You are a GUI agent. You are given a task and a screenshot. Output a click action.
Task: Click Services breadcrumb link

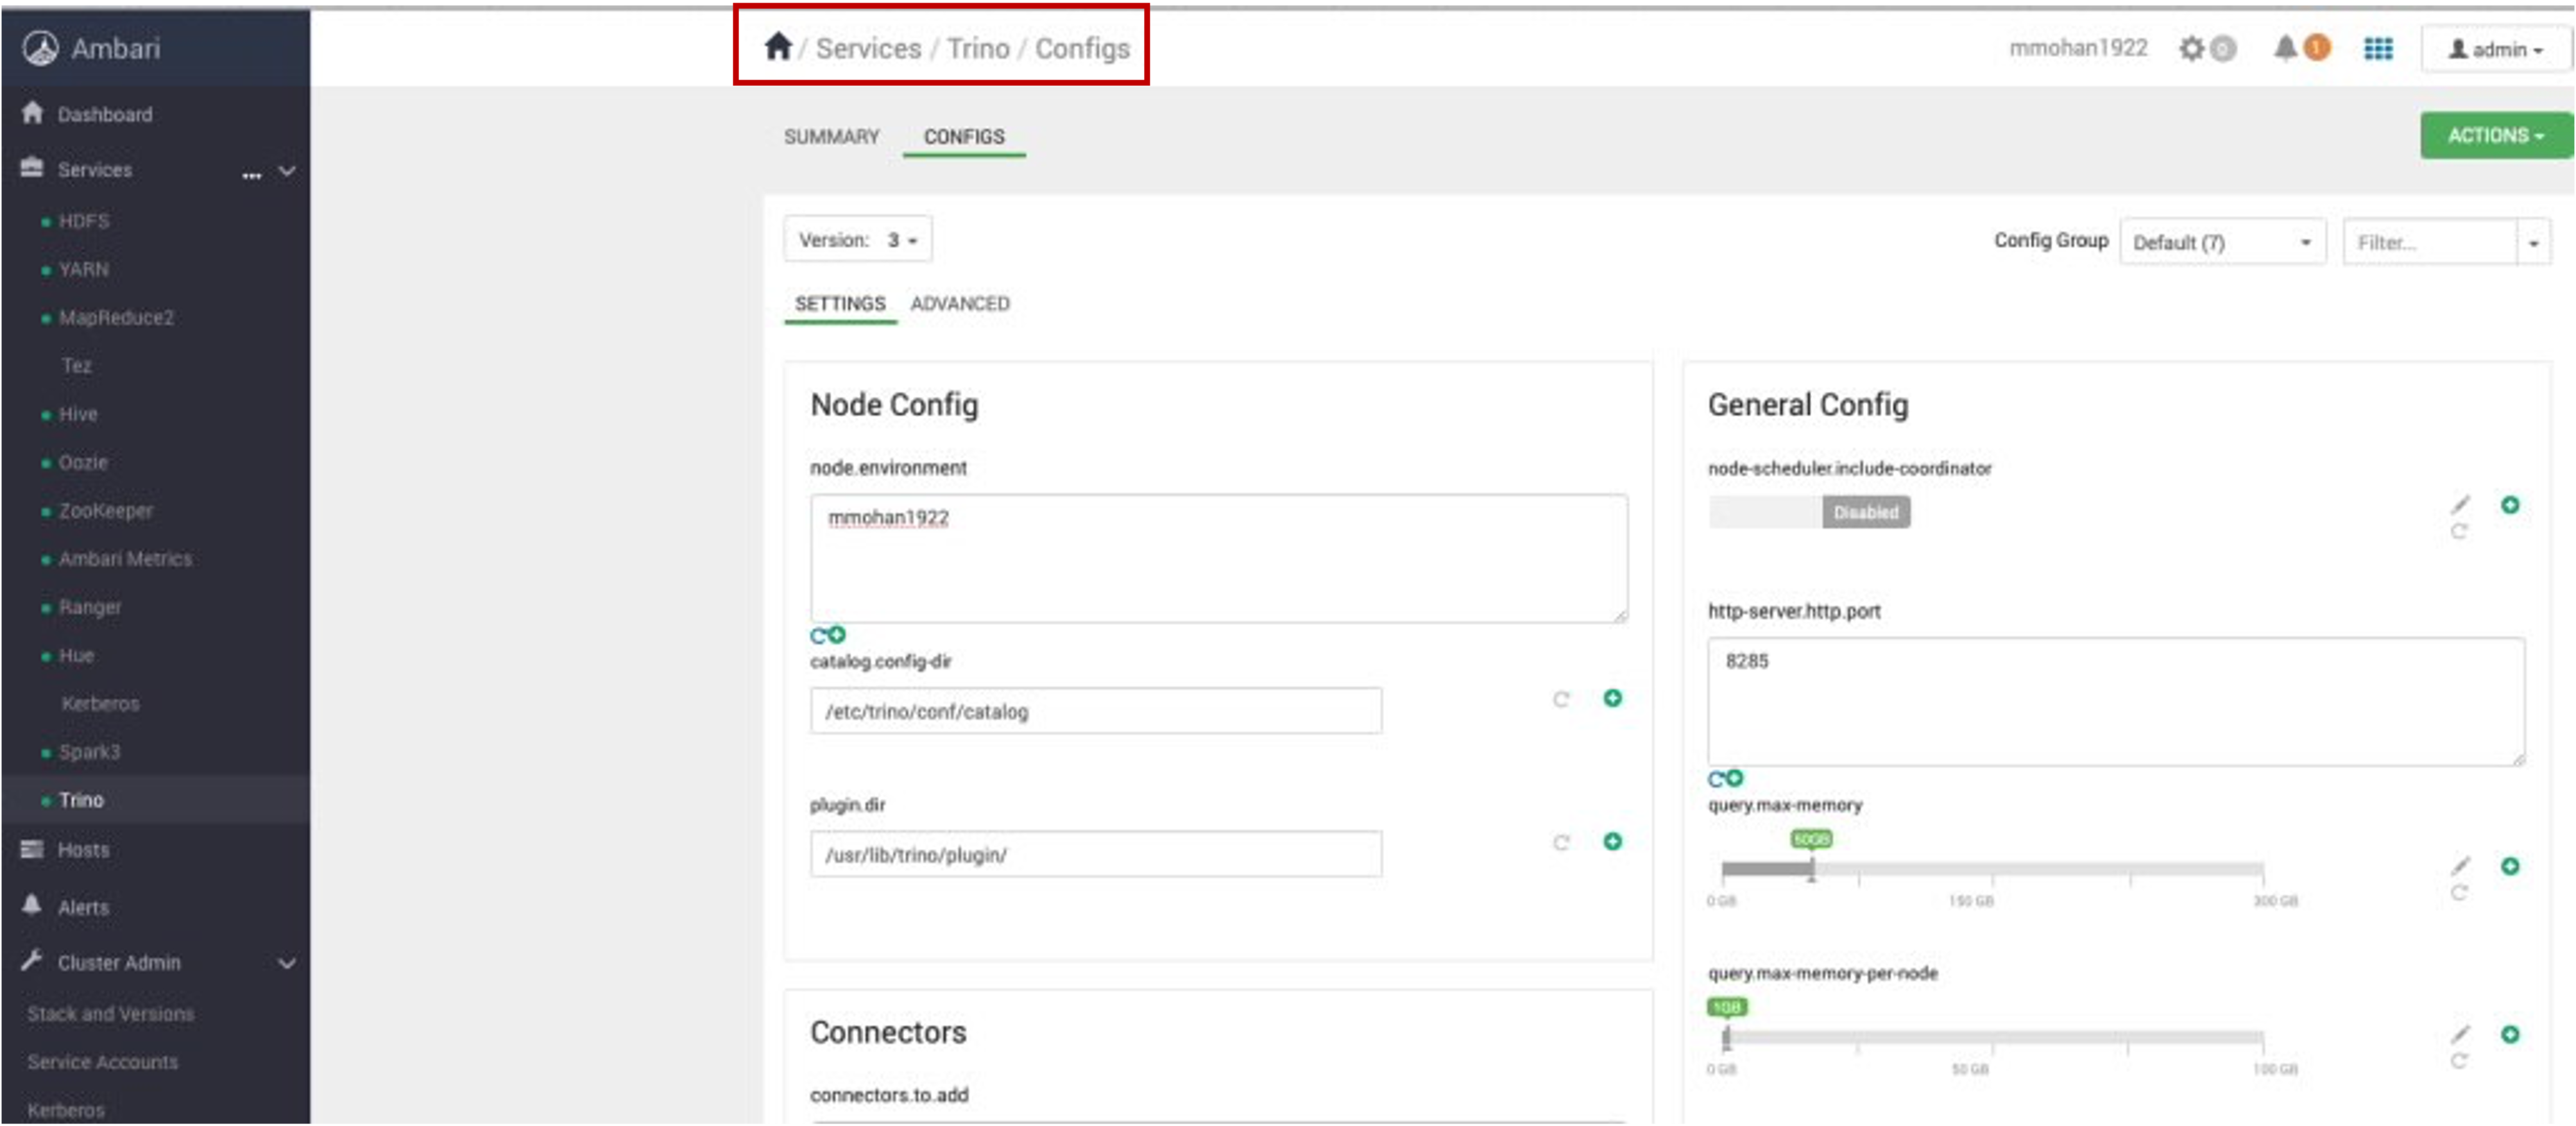coord(868,48)
